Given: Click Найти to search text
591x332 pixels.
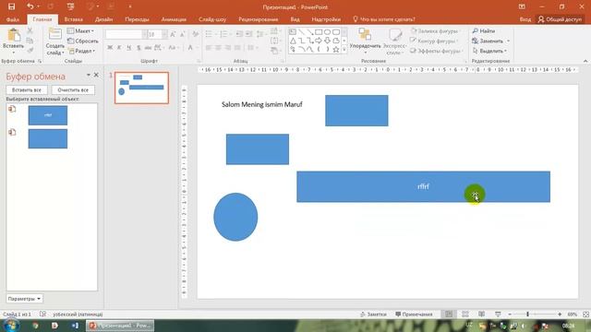Looking at the screenshot, I should [x=484, y=30].
